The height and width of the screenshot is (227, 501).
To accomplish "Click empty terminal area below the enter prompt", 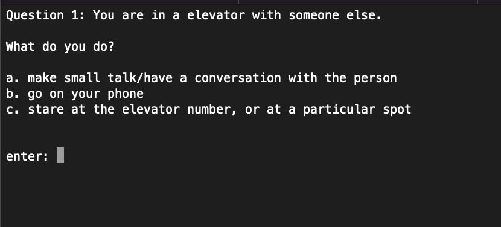I will [250, 195].
